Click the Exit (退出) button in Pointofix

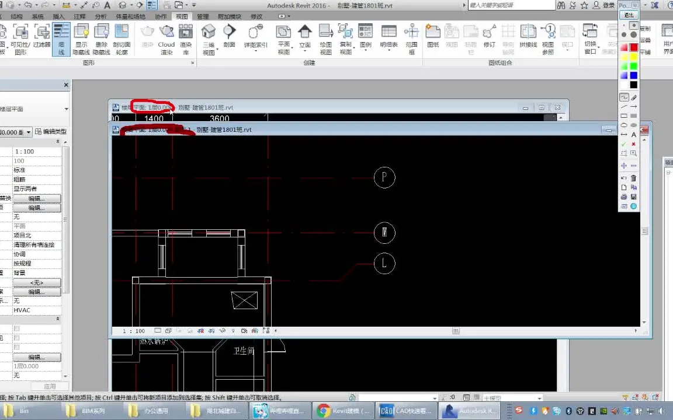[x=629, y=15]
